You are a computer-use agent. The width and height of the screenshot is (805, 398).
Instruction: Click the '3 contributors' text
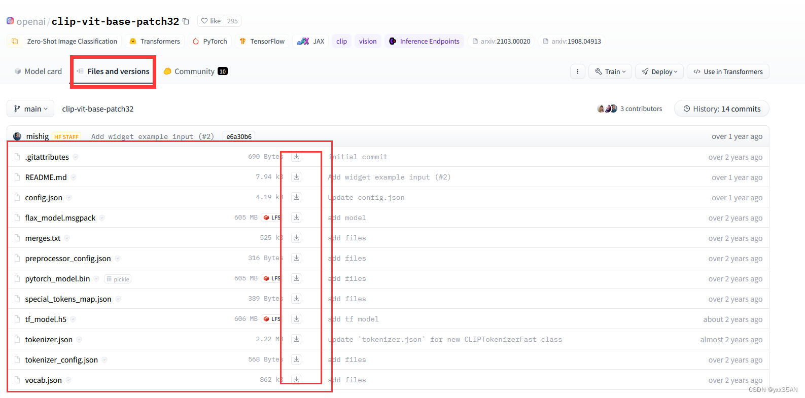[x=641, y=108]
